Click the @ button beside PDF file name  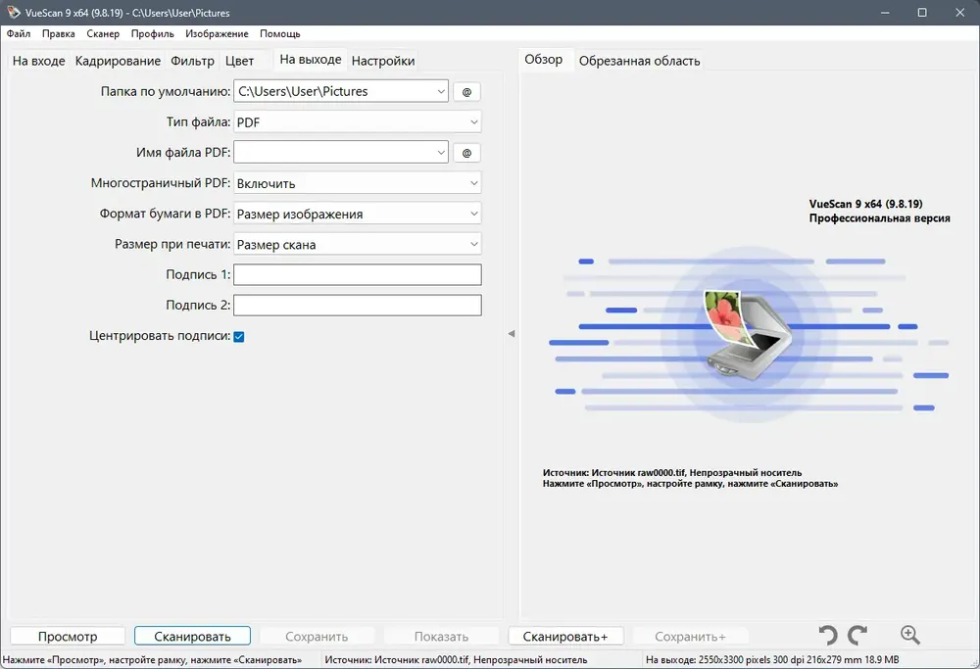(x=466, y=153)
